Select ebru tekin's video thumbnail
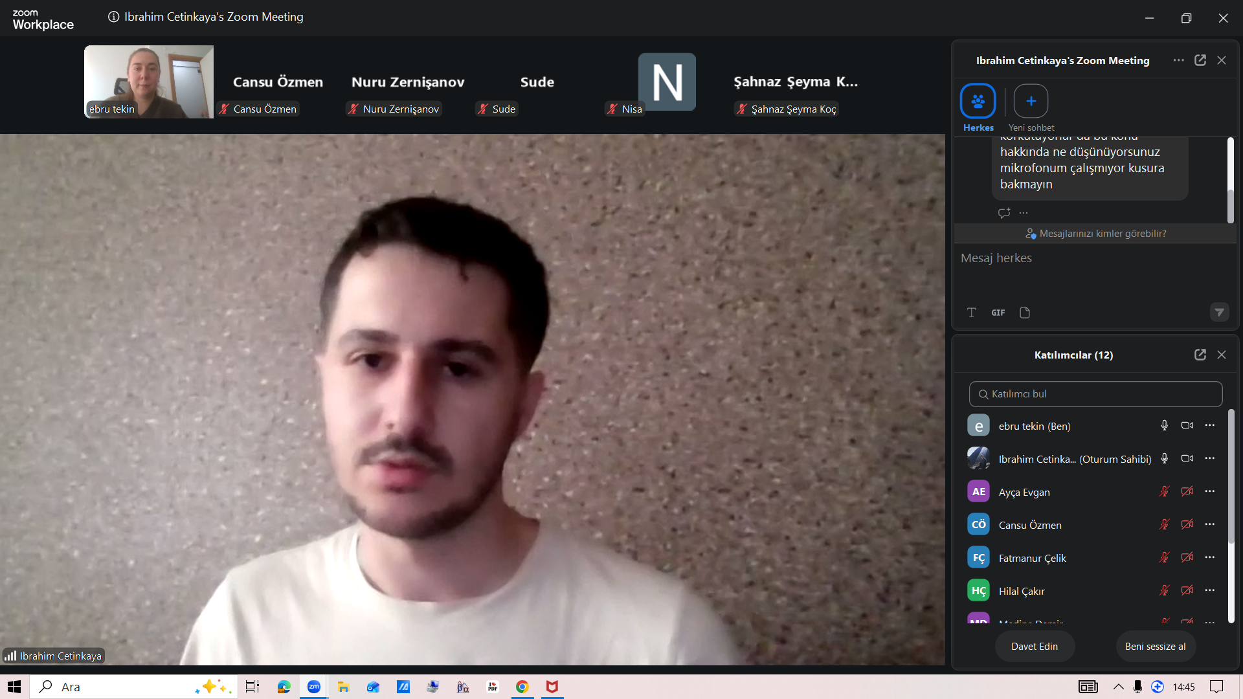The image size is (1243, 699). click(x=149, y=82)
